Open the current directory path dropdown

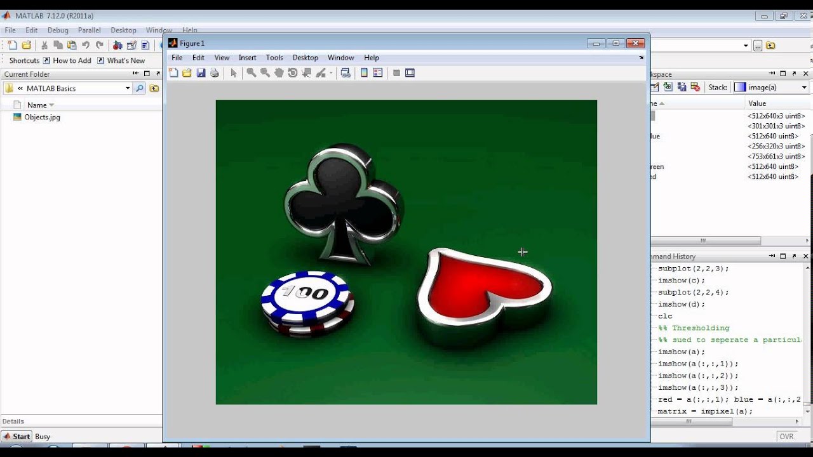click(x=746, y=45)
